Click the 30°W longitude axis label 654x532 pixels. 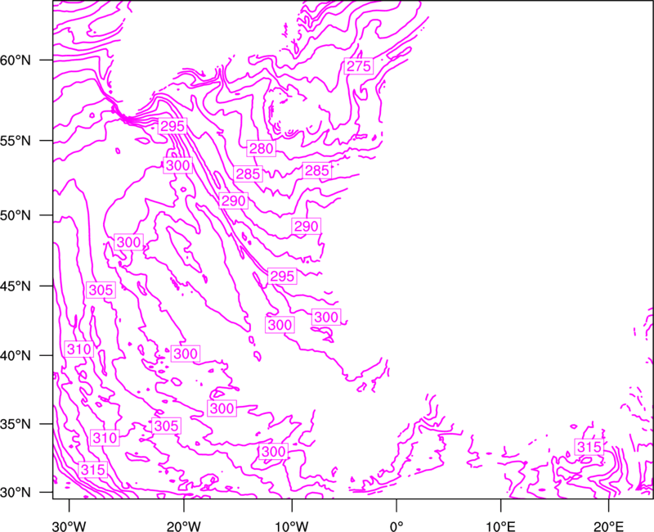[69, 525]
